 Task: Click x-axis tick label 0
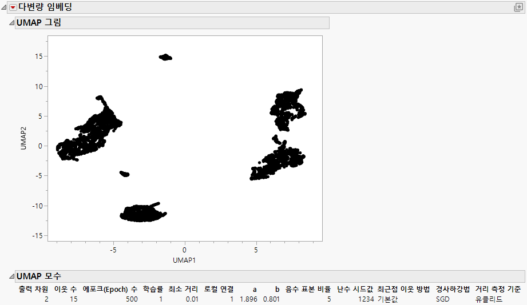pos(184,250)
